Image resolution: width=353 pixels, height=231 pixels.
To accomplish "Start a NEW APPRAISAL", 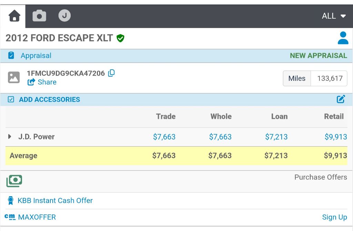I will 318,56.
